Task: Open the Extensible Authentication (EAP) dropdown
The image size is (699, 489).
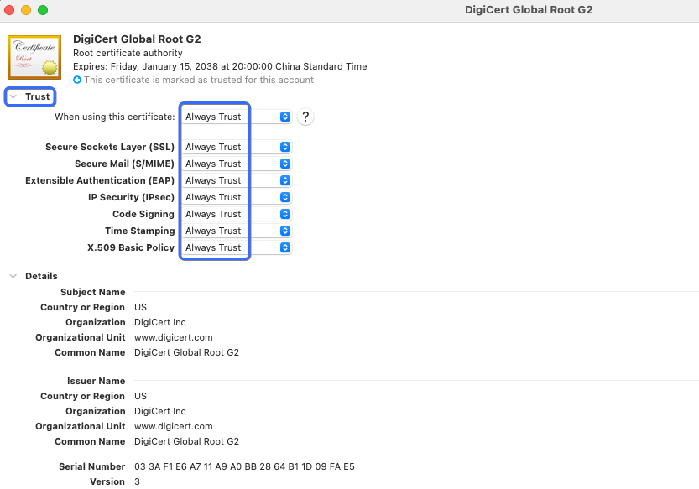Action: point(236,180)
